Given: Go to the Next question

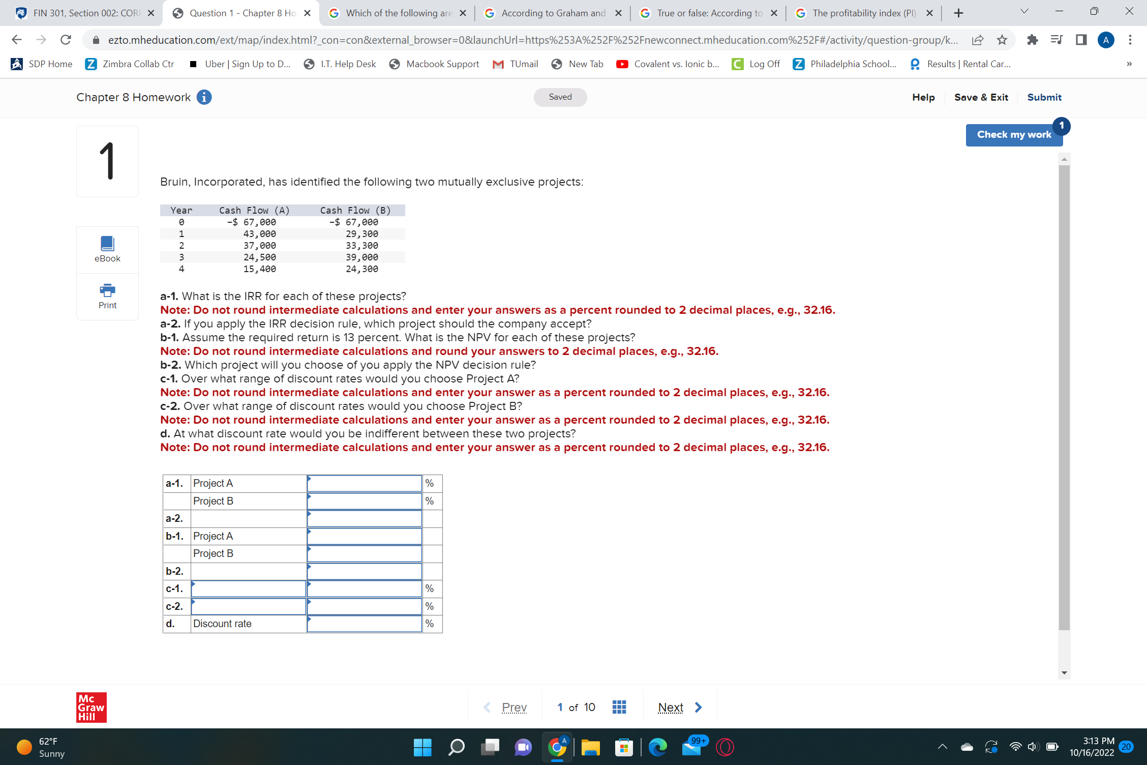Looking at the screenshot, I should click(x=671, y=707).
